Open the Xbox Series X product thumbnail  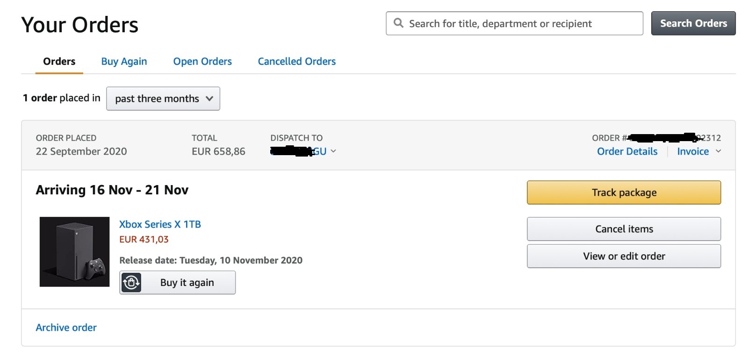pyautogui.click(x=74, y=251)
